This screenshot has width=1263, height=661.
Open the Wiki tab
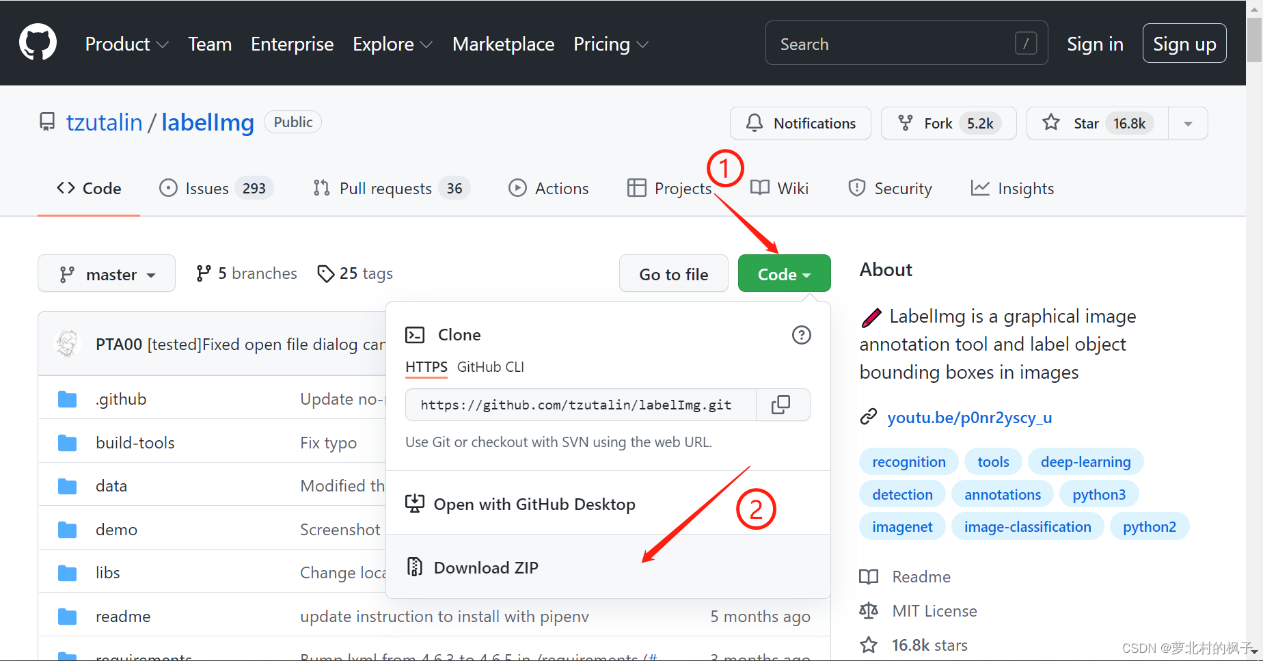tap(779, 189)
